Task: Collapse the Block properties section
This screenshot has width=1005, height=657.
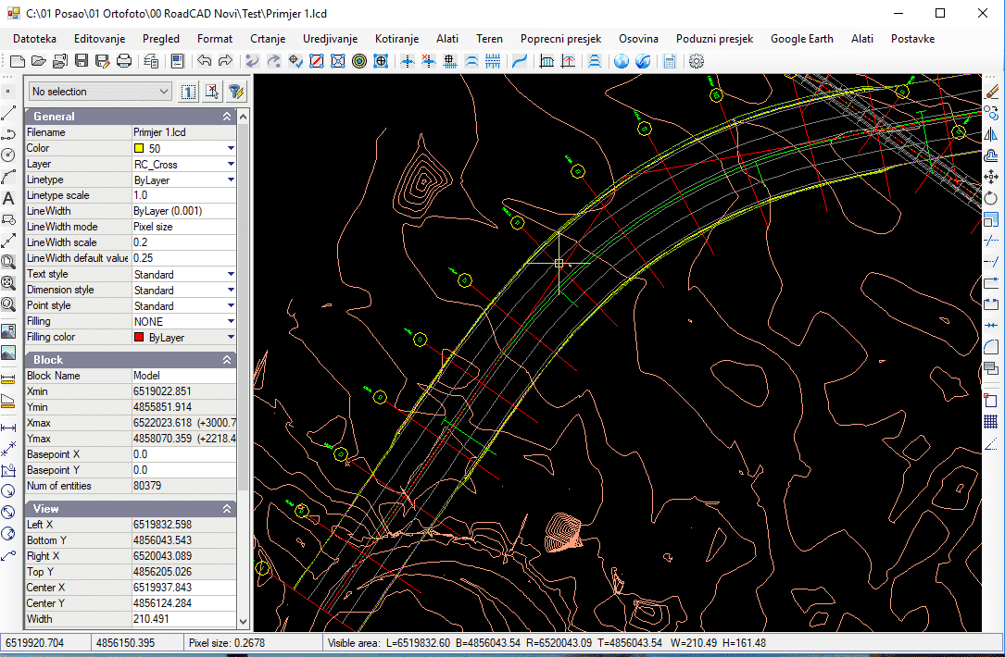Action: coord(227,359)
